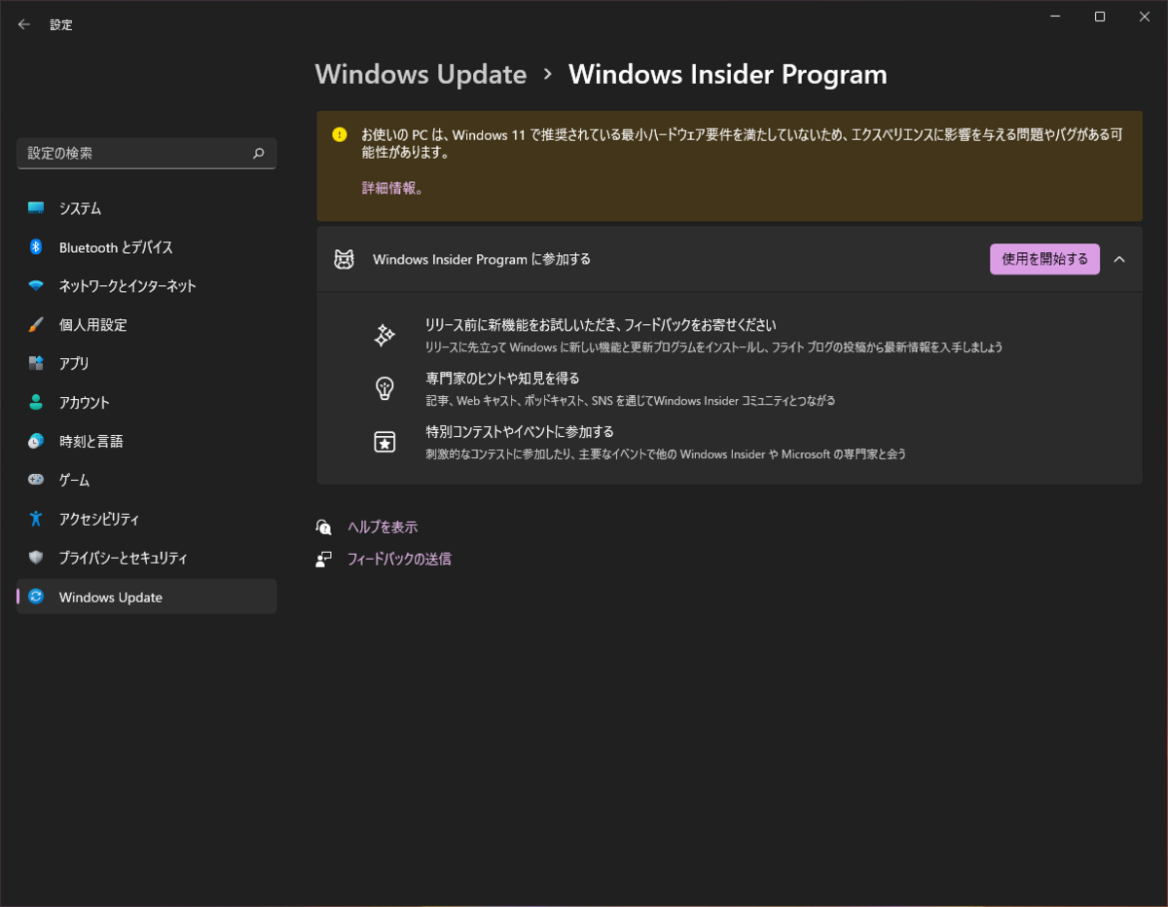Maximize the Settings window
1168x907 pixels.
point(1100,17)
